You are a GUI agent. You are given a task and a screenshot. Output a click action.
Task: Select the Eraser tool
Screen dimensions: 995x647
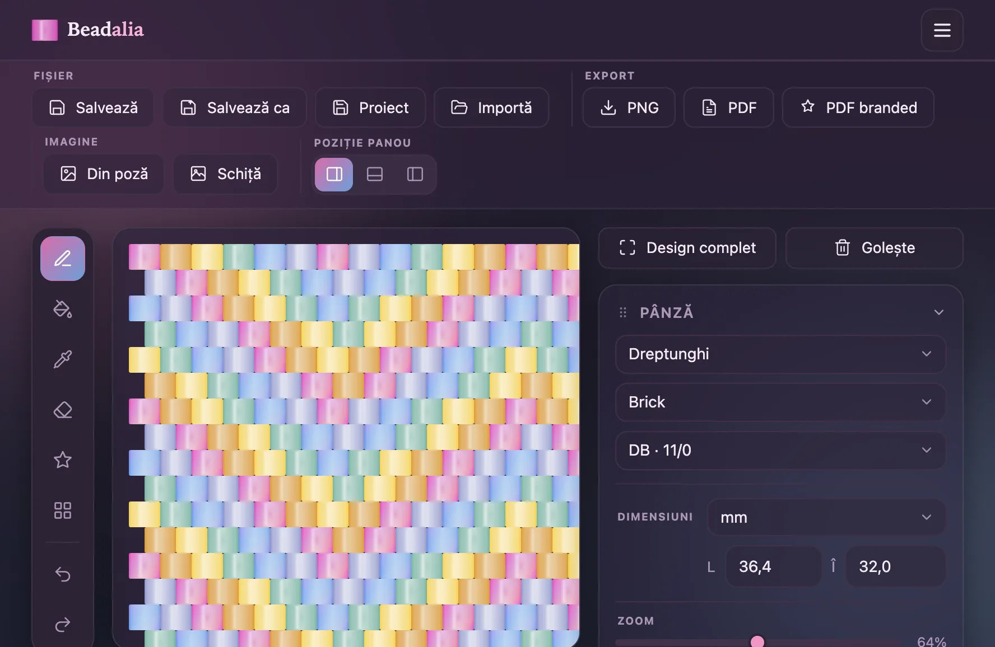click(63, 410)
